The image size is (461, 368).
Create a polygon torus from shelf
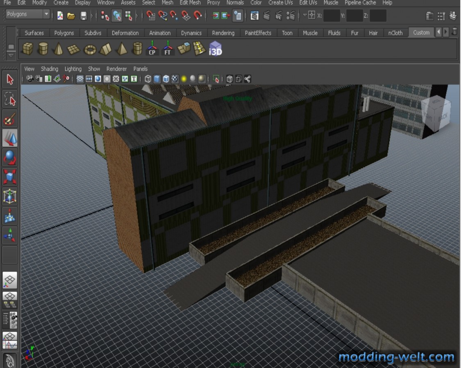tap(90, 49)
